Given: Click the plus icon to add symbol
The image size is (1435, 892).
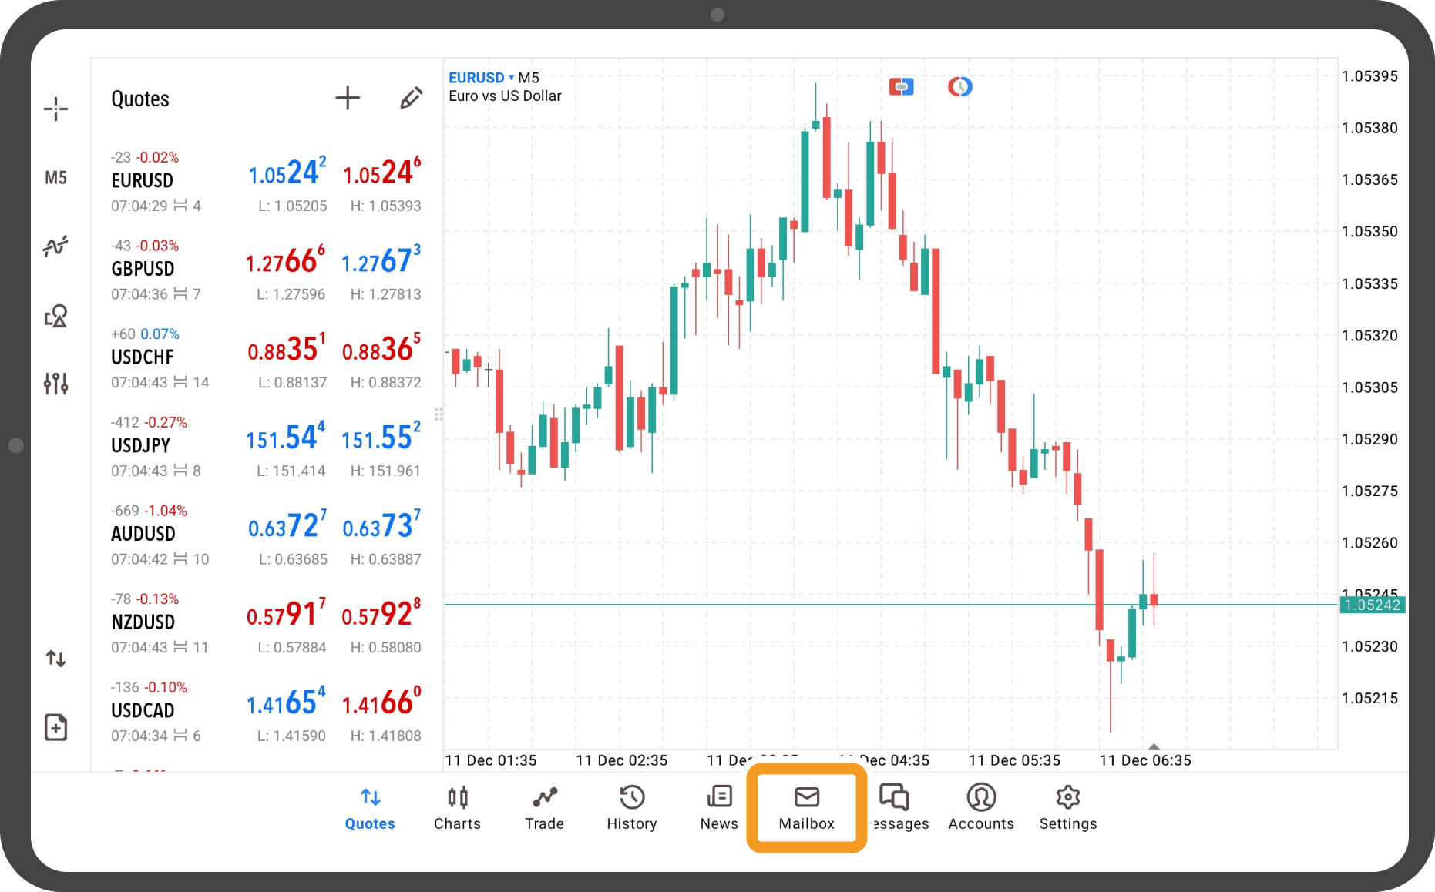Looking at the screenshot, I should [348, 98].
